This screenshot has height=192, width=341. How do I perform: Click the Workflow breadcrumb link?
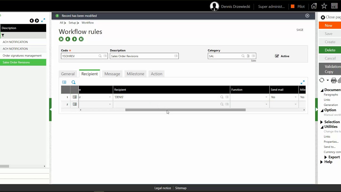tap(88, 23)
